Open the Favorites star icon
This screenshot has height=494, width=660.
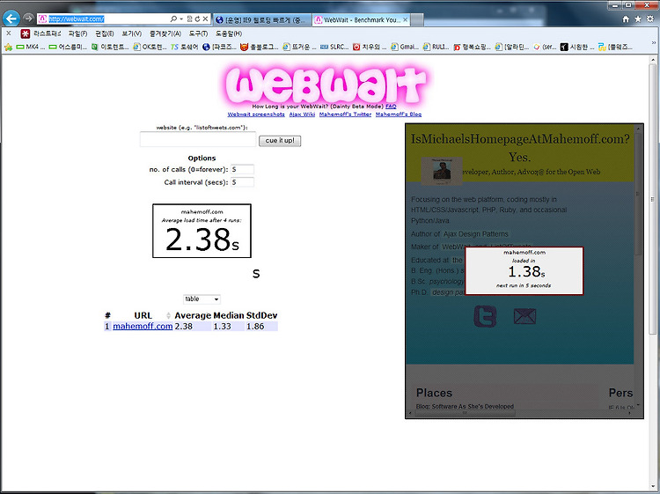point(638,19)
